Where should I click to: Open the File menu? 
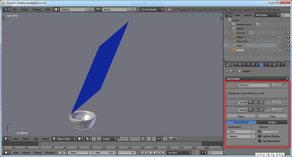[15, 9]
